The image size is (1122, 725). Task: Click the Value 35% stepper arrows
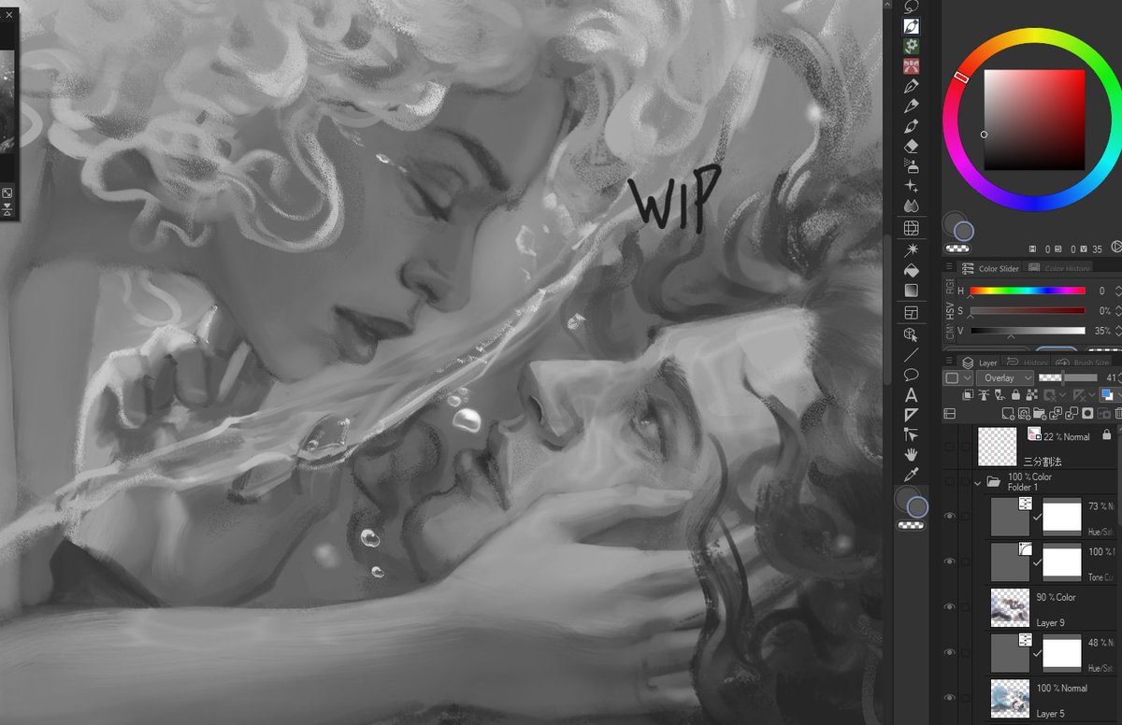pos(1118,330)
